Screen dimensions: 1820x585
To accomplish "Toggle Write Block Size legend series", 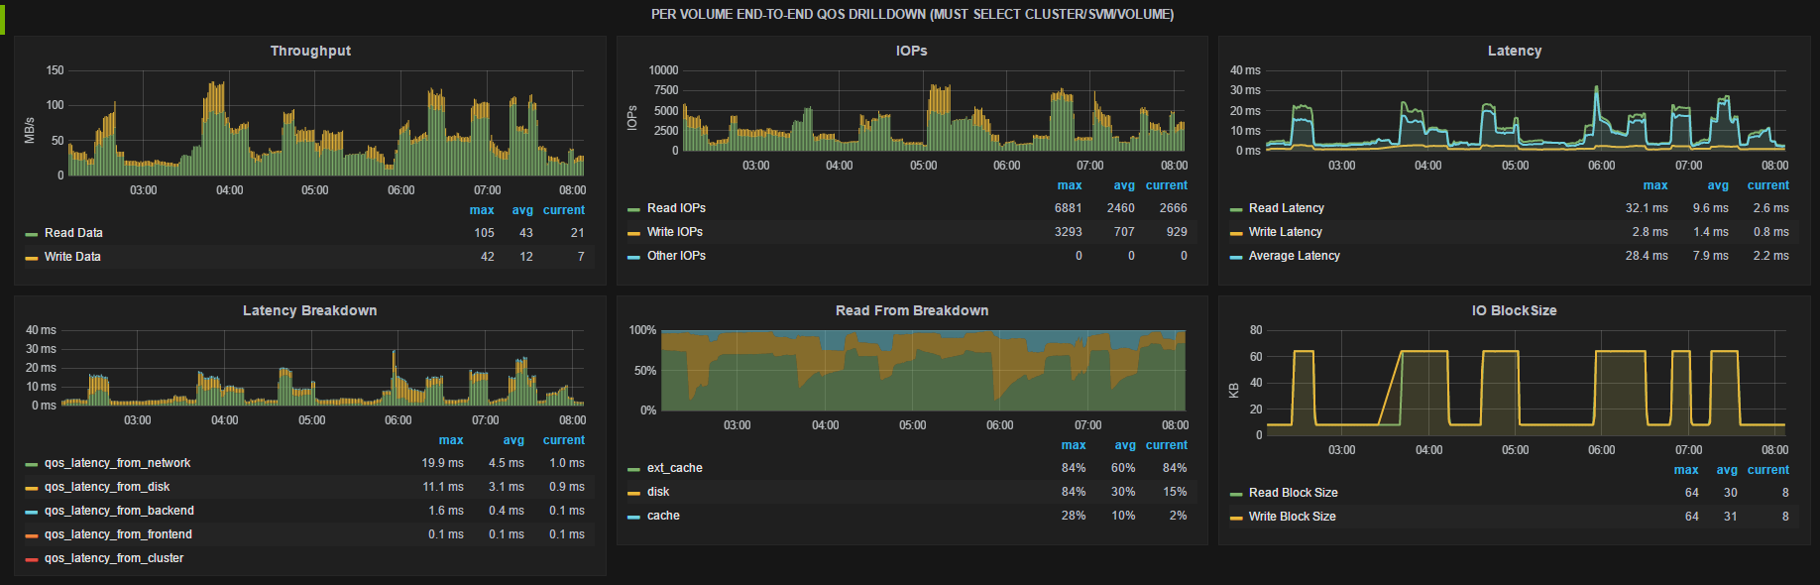I will click(1292, 517).
